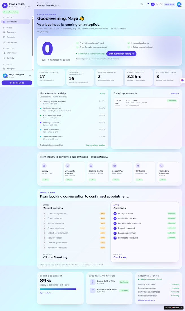Click the Reminders Scheduled bell icon
The image size is (185, 311).
point(161,166)
